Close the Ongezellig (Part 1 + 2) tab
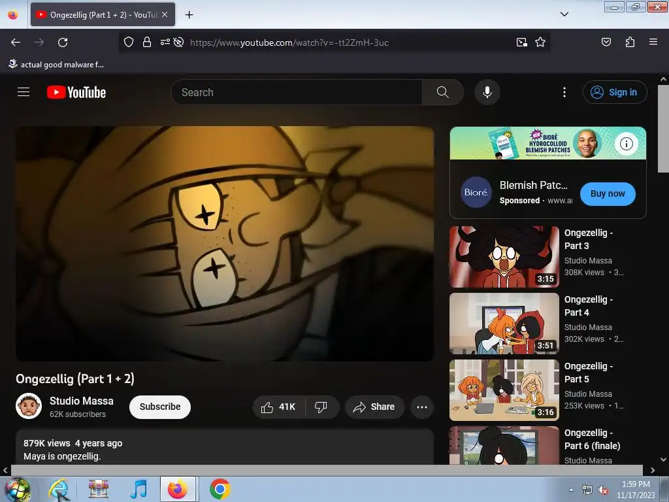This screenshot has width=669, height=502. click(165, 14)
